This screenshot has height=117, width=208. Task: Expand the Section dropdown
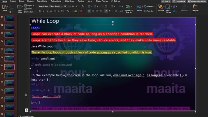tap(30, 12)
